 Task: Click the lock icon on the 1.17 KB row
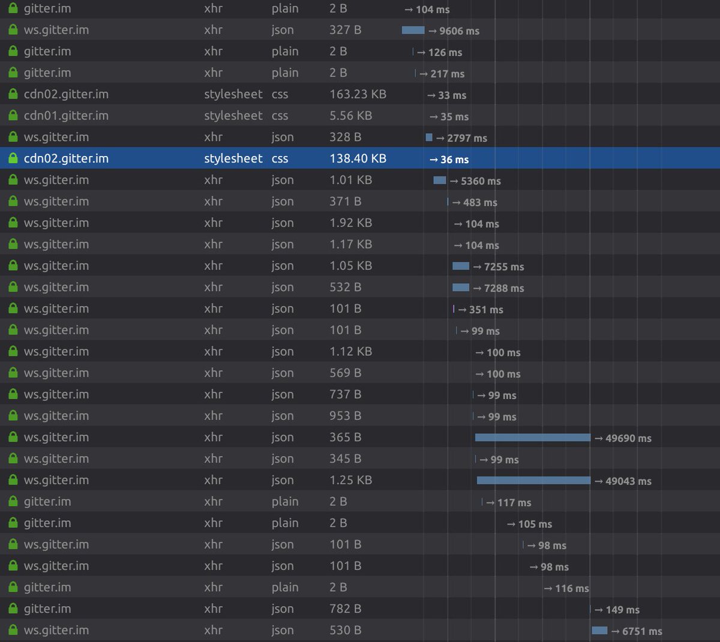[13, 244]
